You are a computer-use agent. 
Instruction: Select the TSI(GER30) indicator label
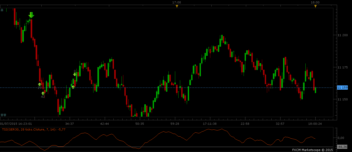(34, 129)
